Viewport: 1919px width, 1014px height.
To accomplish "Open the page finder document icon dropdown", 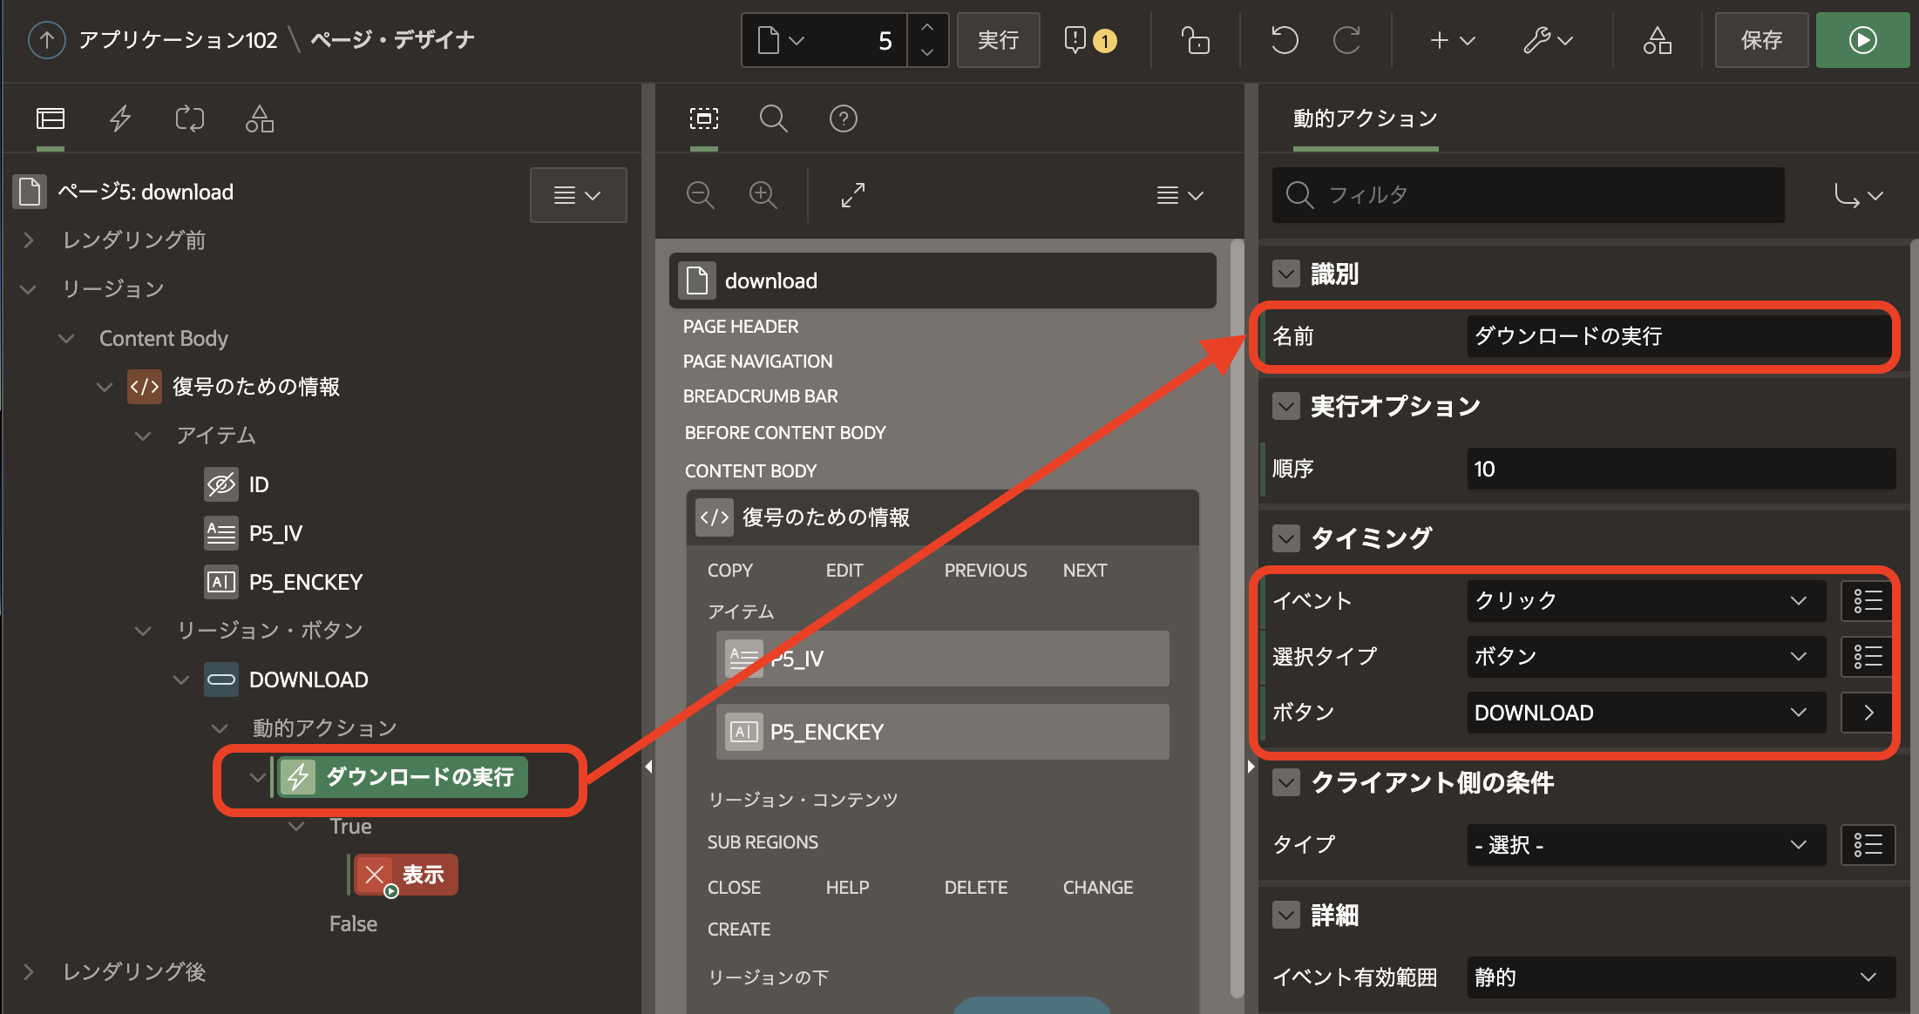I will (781, 40).
